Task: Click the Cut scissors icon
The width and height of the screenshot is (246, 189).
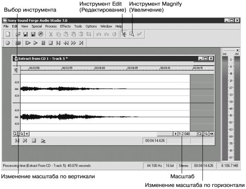Action: [51, 34]
